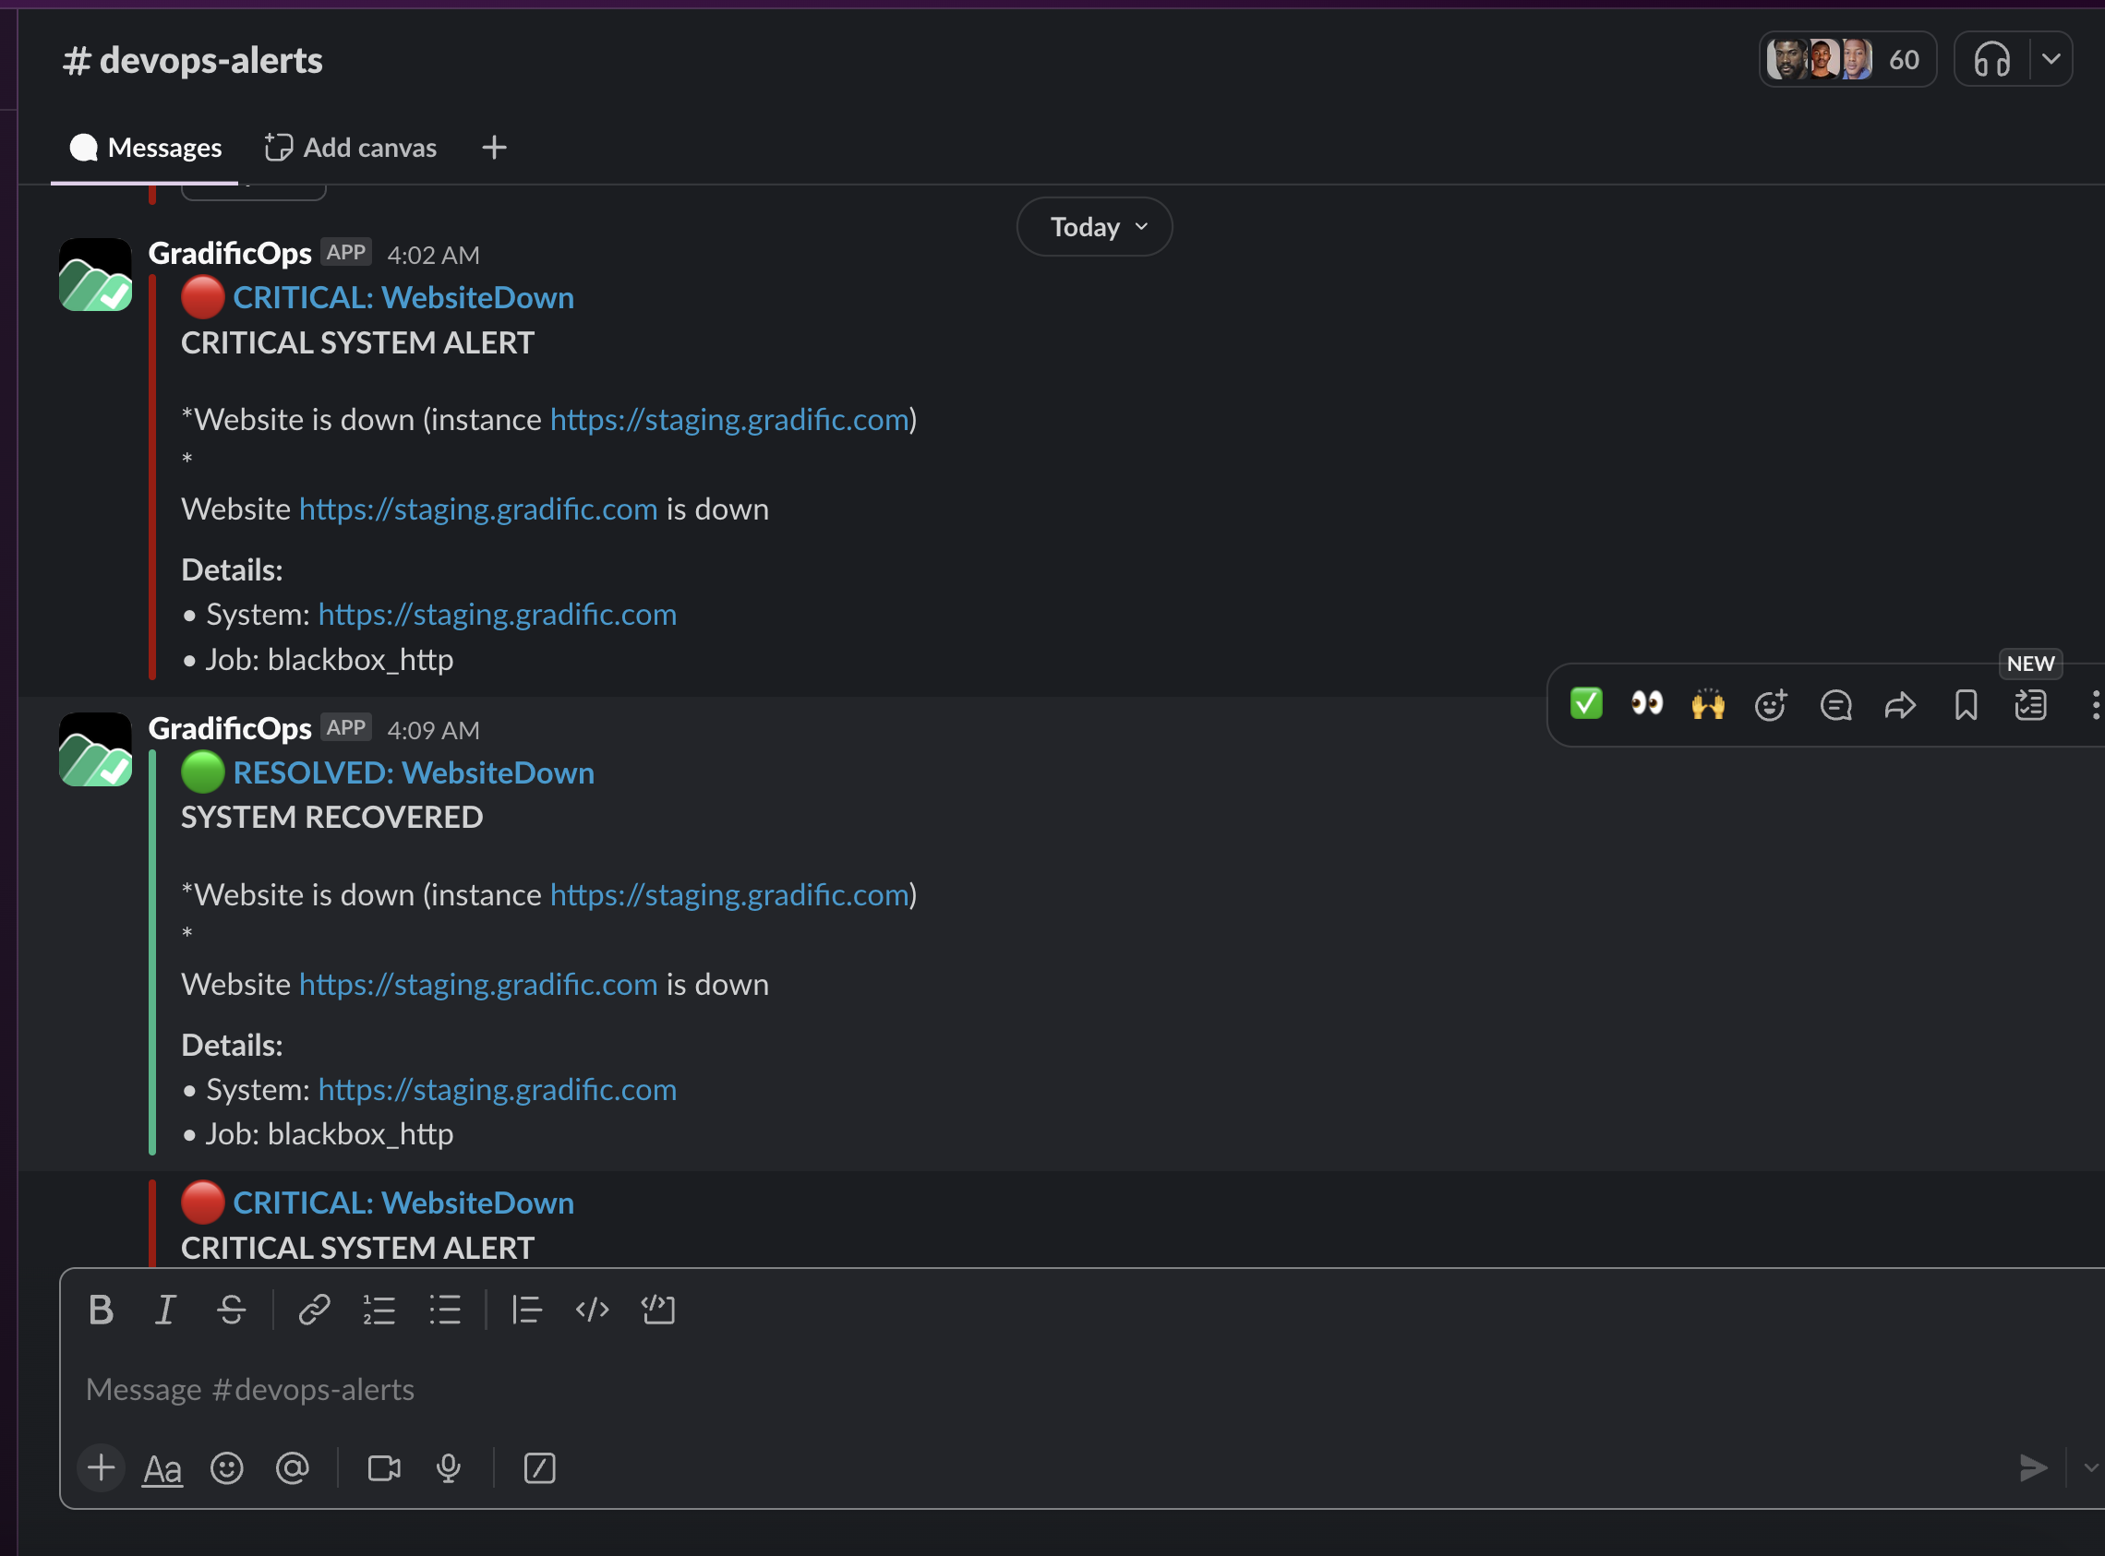Viewport: 2105px width, 1556px height.
Task: Open System staging link in resolved alert
Action: 498,1090
